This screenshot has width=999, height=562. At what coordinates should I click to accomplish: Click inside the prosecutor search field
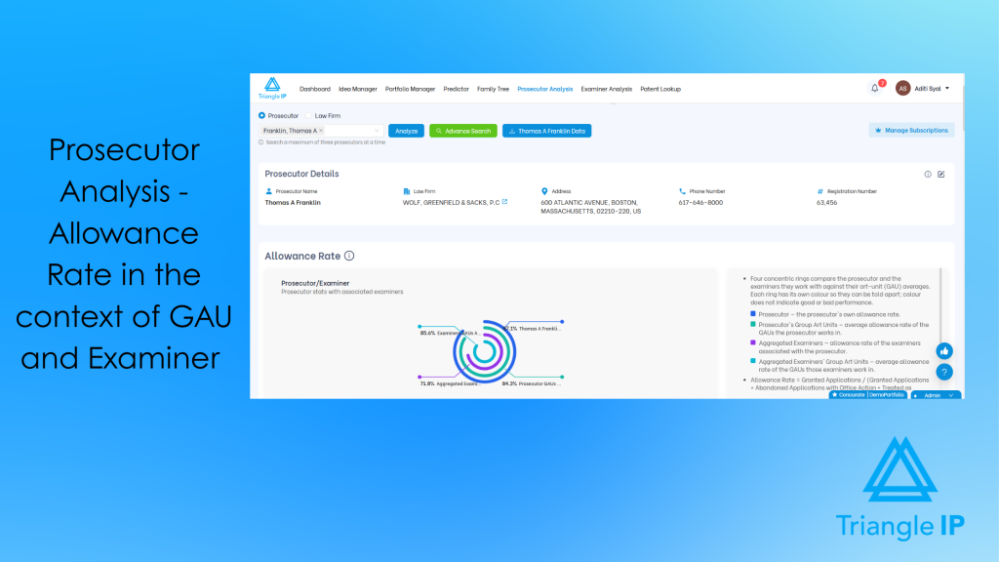coord(321,131)
